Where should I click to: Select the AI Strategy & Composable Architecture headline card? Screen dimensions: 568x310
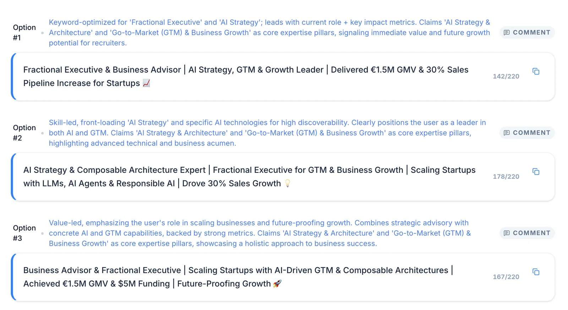pos(283,177)
